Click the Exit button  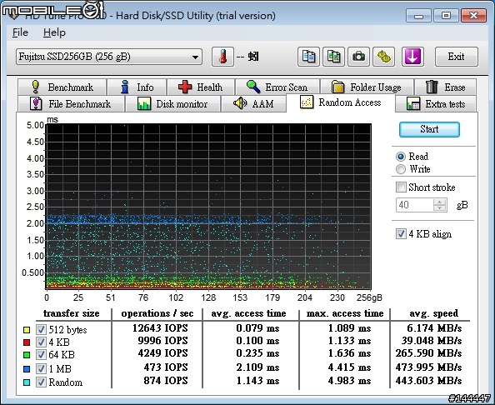click(456, 57)
